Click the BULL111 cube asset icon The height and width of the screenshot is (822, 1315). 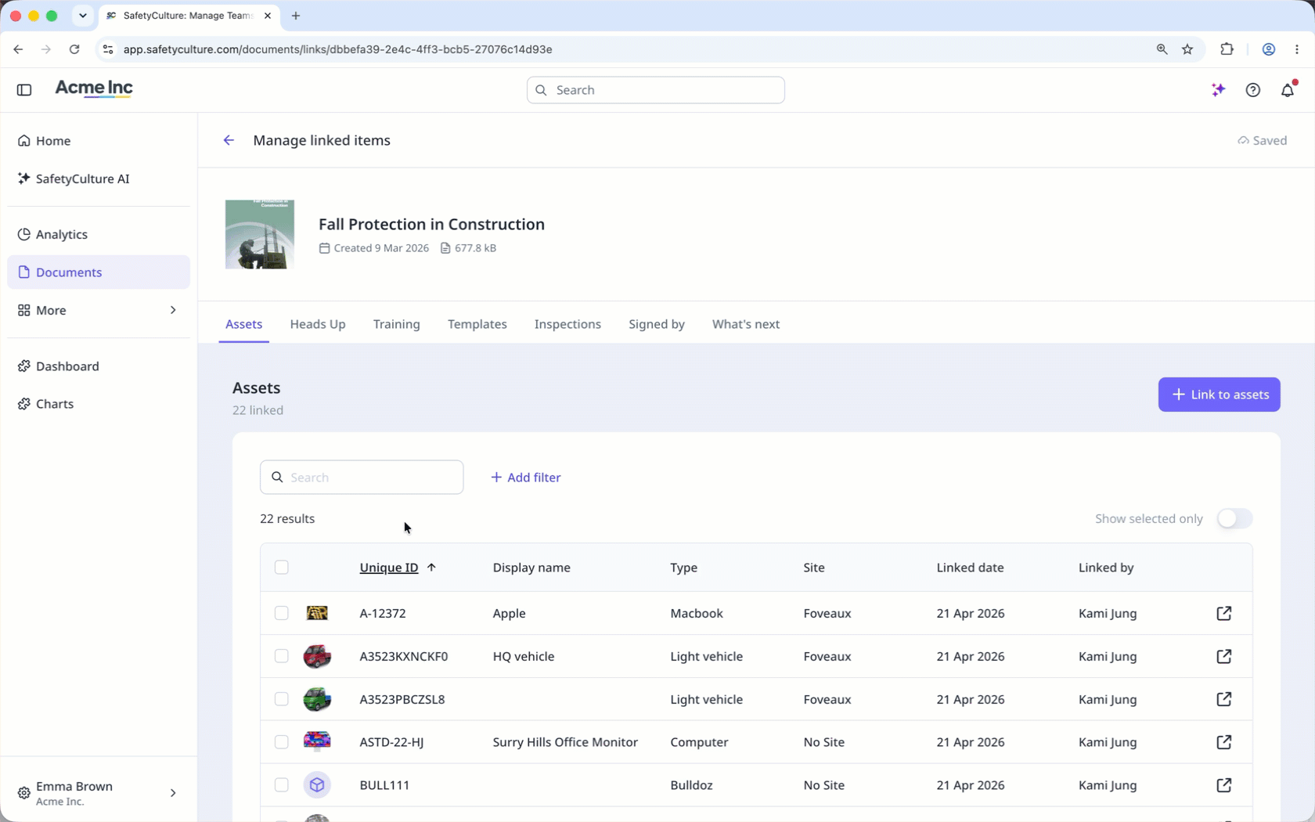tap(317, 784)
